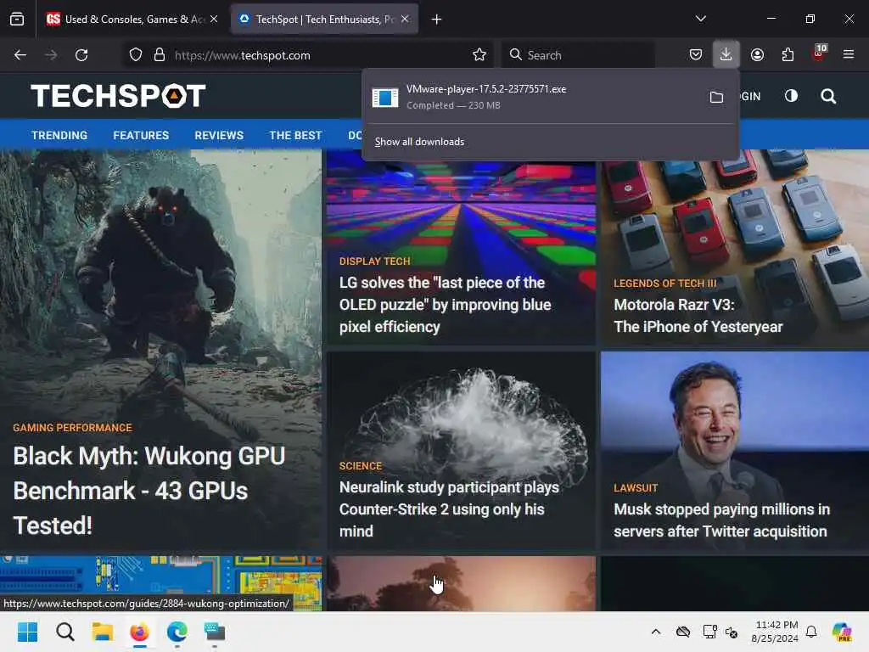Screen dimensions: 869x652
Task: Open the monitor app in taskbar
Action: 215,632
